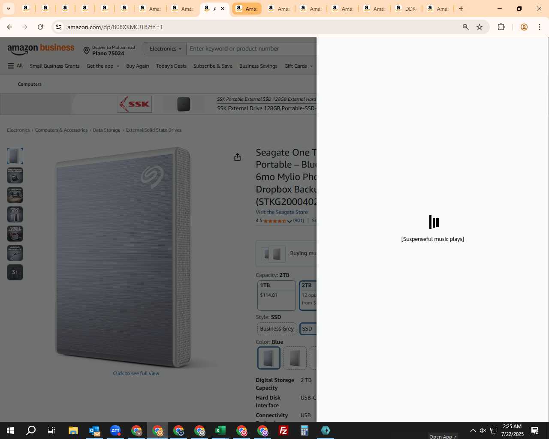Open the zoom magnifier icon in address bar
Viewport: 549px width, 439px height.
click(465, 27)
